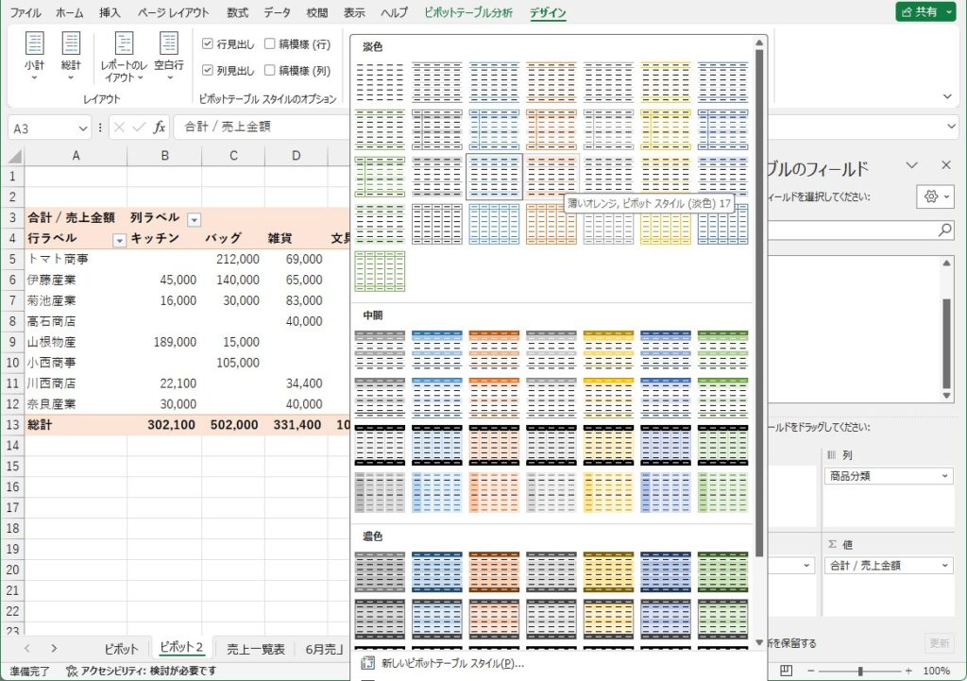Viewport: 967px width, 681px height.
Task: Switch to the ピボットテーブル分析 ribbon tab
Action: (x=468, y=12)
